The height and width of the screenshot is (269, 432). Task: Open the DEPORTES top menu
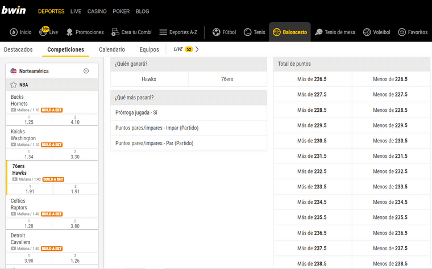51,11
